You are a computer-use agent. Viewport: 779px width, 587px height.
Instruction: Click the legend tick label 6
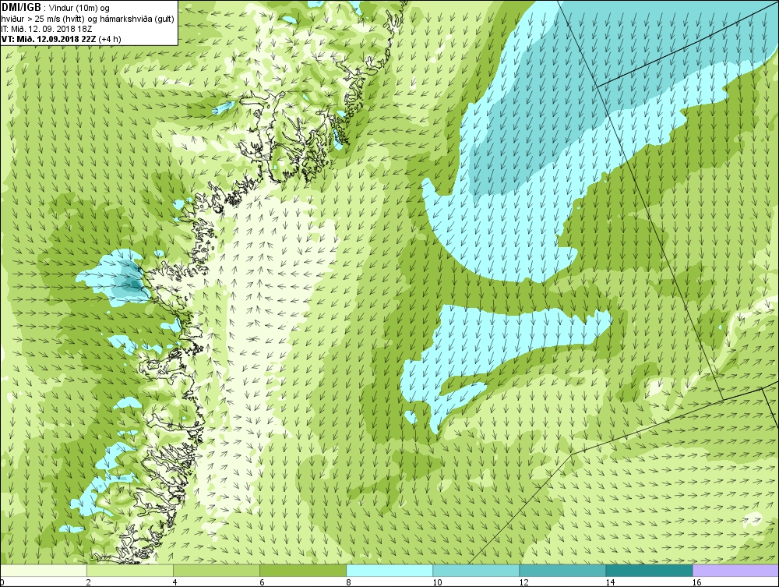(261, 582)
